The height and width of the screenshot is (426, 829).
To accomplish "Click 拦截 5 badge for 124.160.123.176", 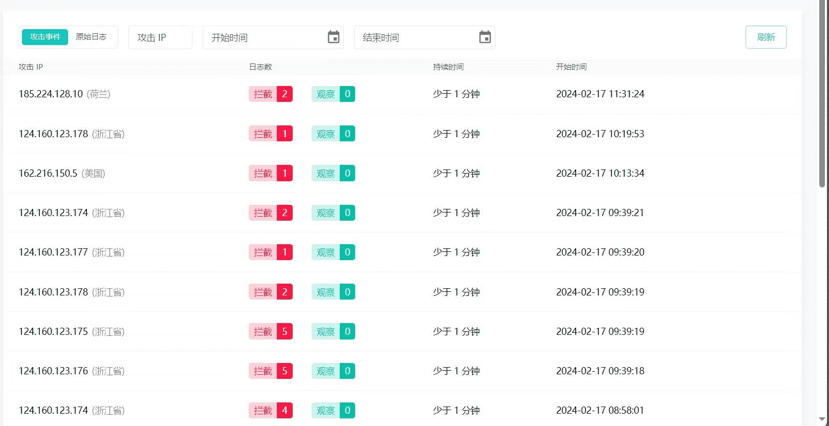I will pos(271,371).
